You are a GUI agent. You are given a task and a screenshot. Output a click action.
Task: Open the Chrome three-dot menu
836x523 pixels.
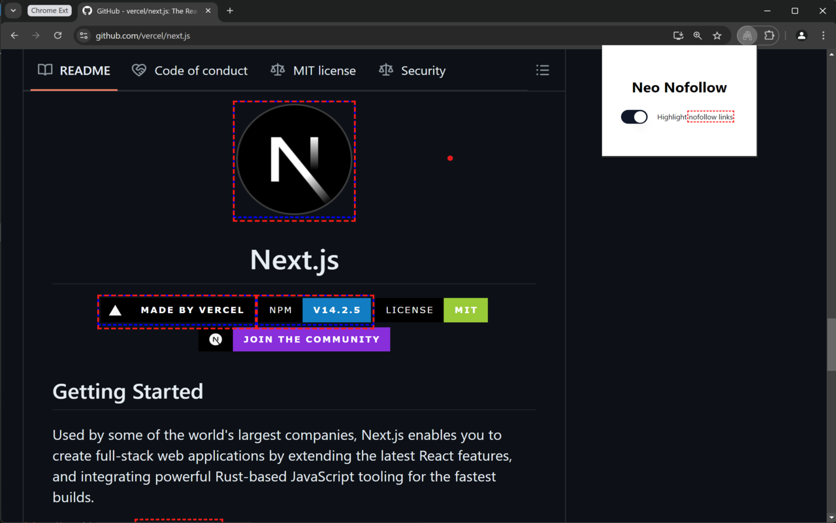(x=823, y=36)
